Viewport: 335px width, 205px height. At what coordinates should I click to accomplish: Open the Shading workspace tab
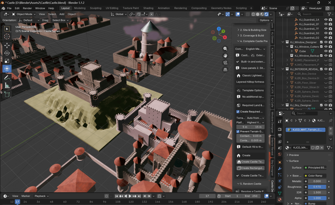pyautogui.click(x=148, y=8)
